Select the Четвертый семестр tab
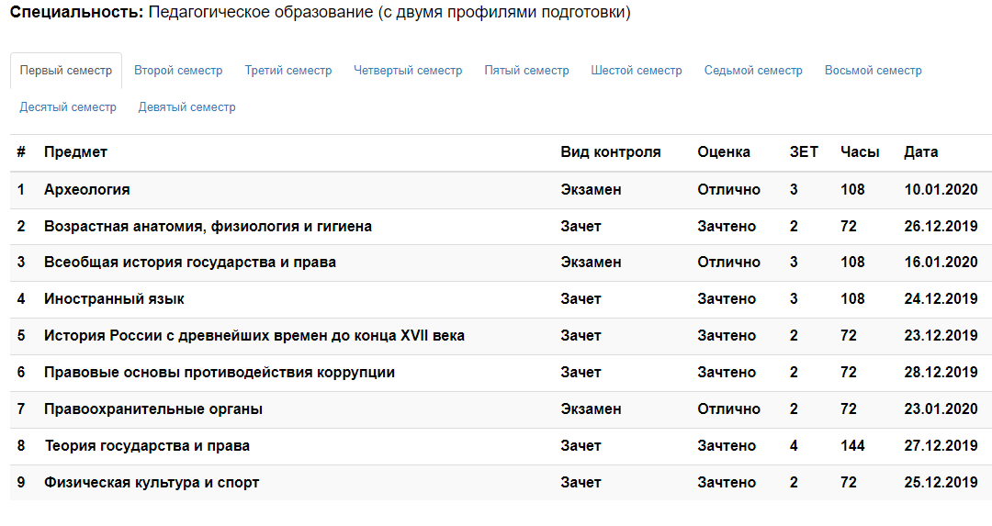 (x=408, y=70)
